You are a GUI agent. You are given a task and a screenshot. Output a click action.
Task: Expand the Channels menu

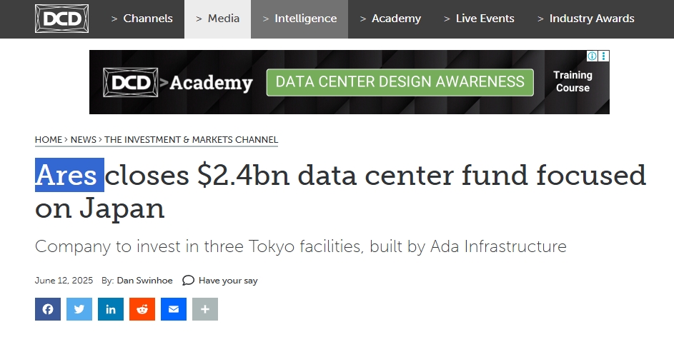click(142, 19)
